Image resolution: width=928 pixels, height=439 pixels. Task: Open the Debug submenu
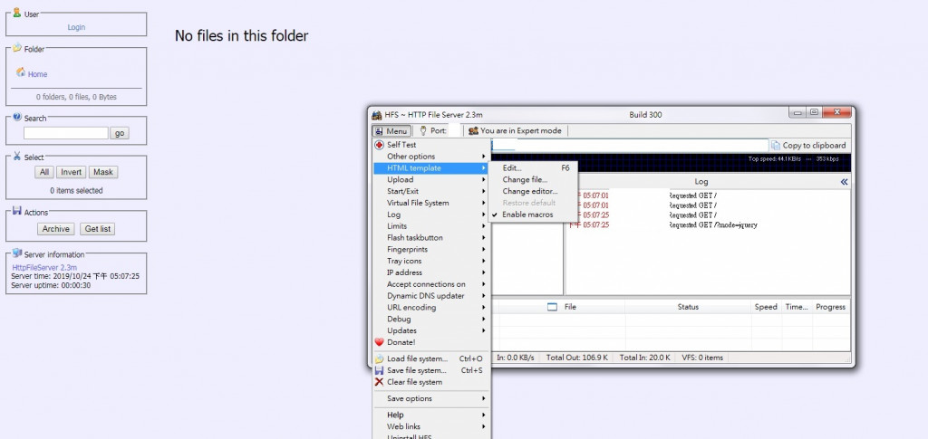coord(432,319)
